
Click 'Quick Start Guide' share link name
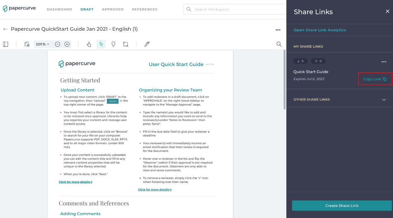[x=311, y=72]
